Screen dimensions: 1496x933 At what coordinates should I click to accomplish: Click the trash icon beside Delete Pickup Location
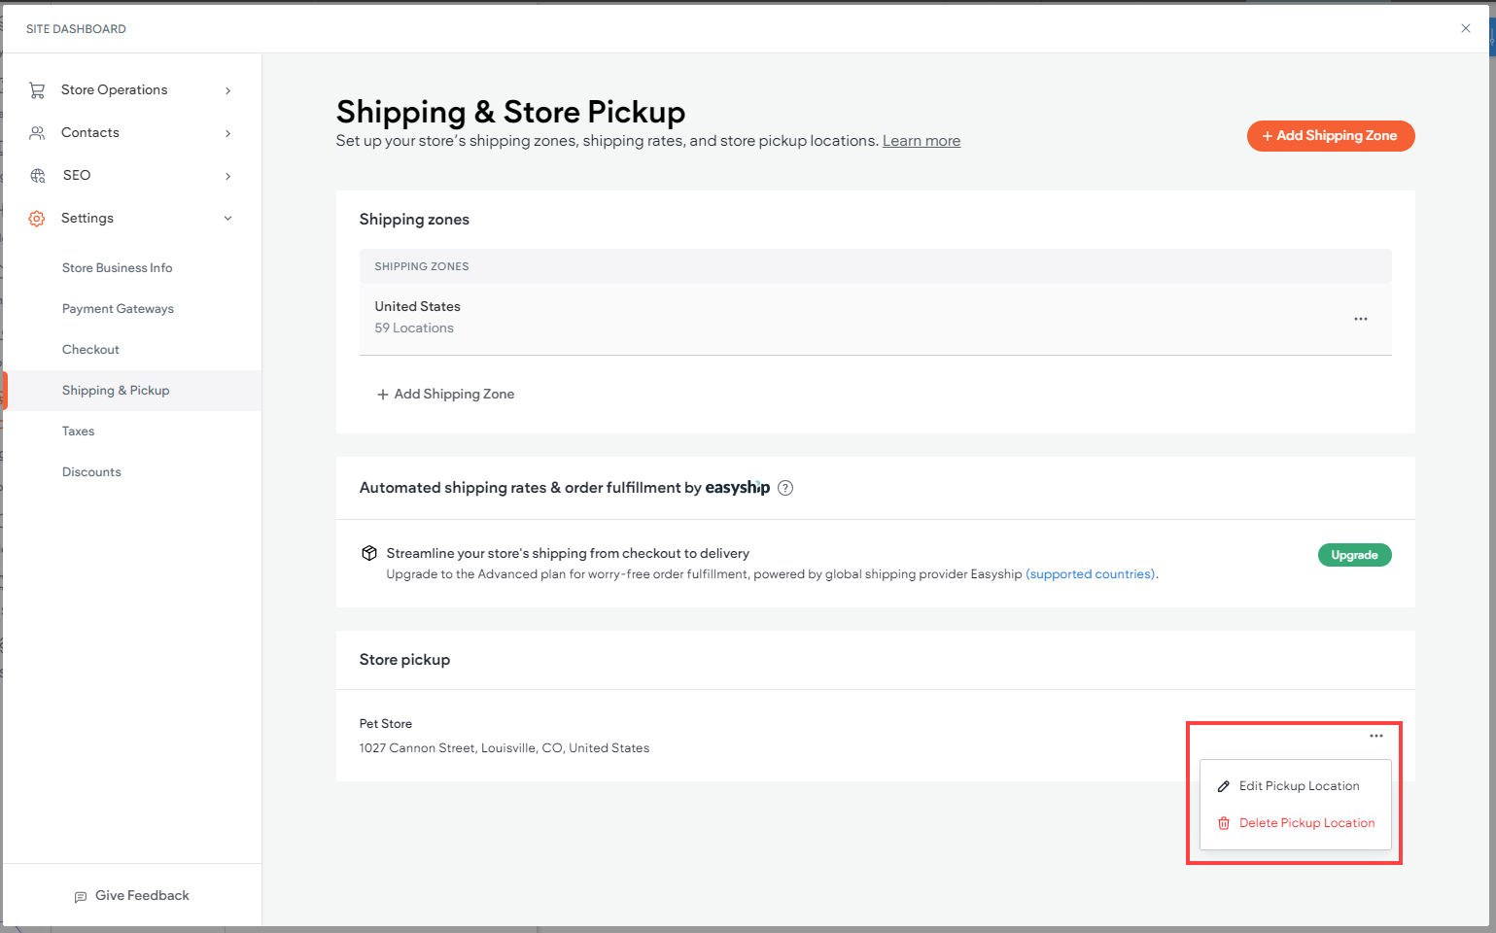(x=1223, y=822)
